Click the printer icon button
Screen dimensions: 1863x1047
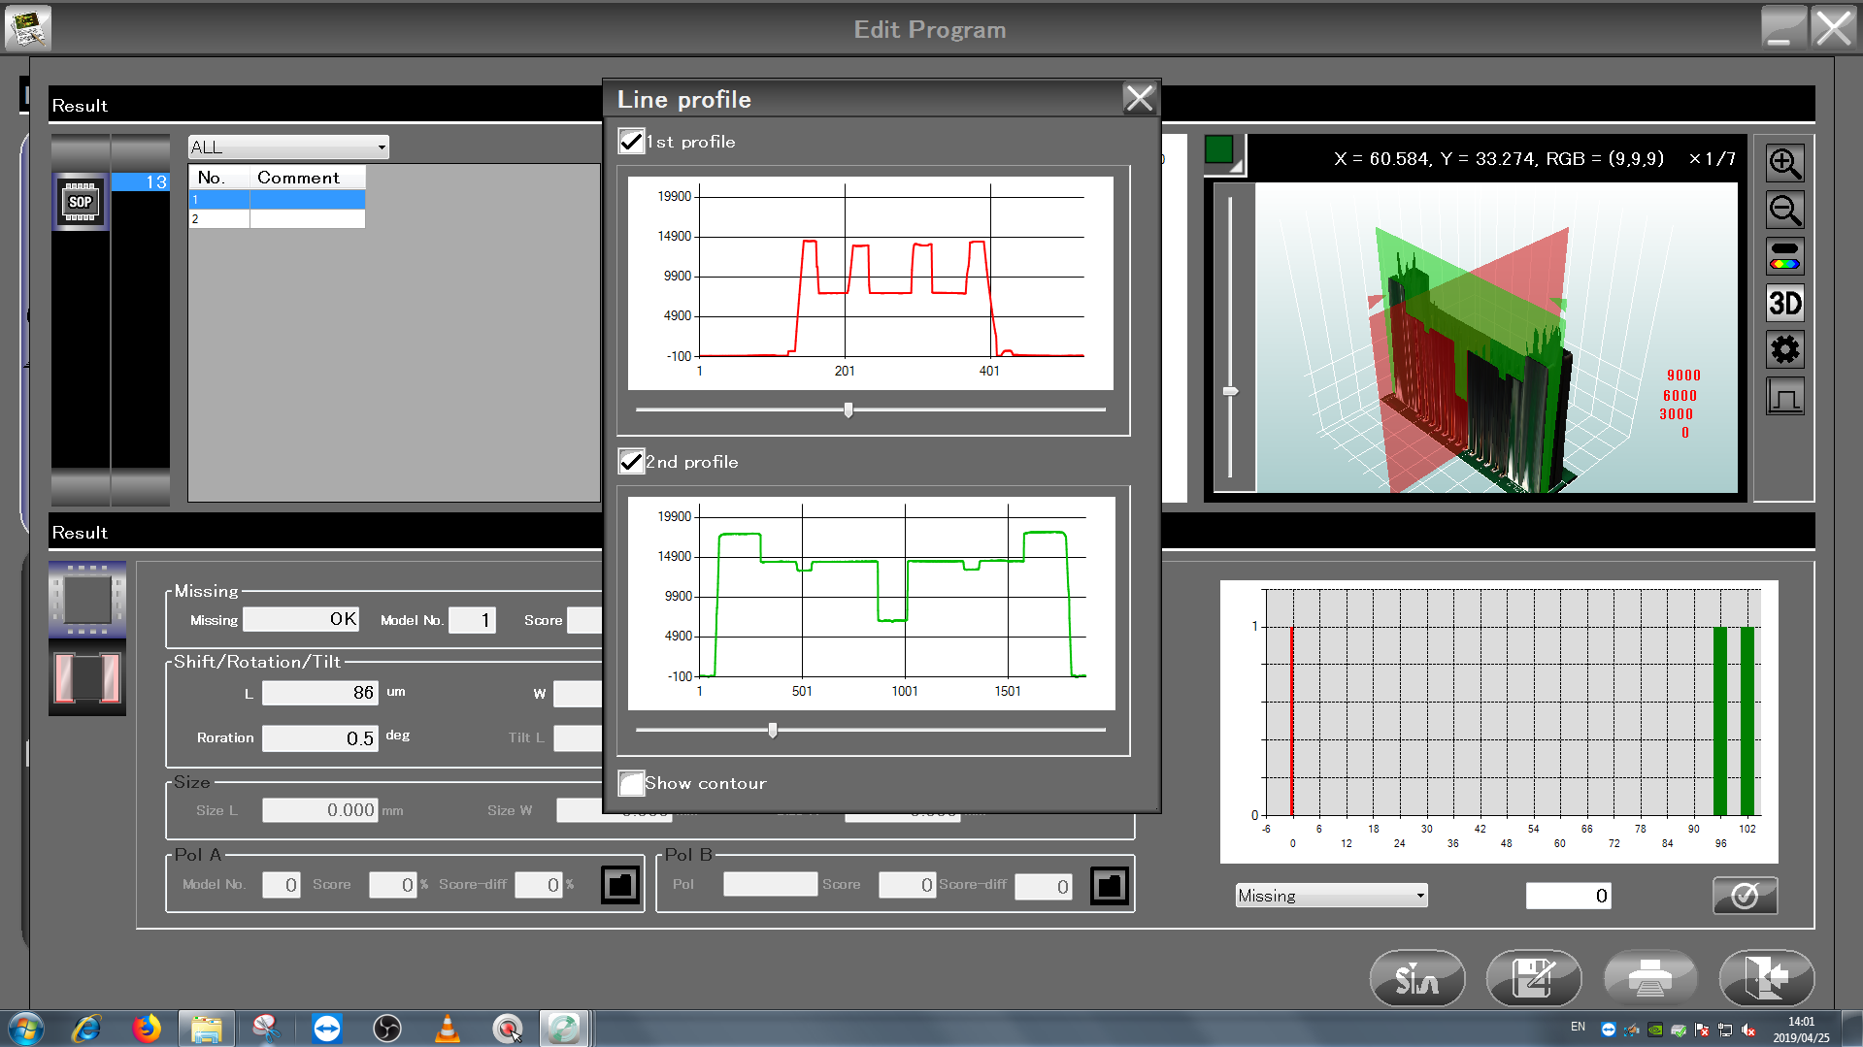[x=1648, y=978]
